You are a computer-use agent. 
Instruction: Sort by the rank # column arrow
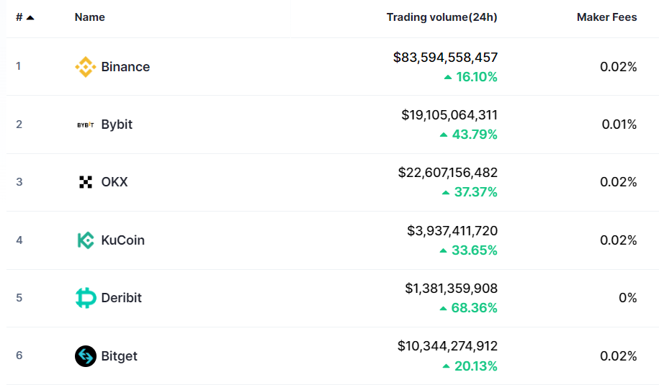coord(30,18)
